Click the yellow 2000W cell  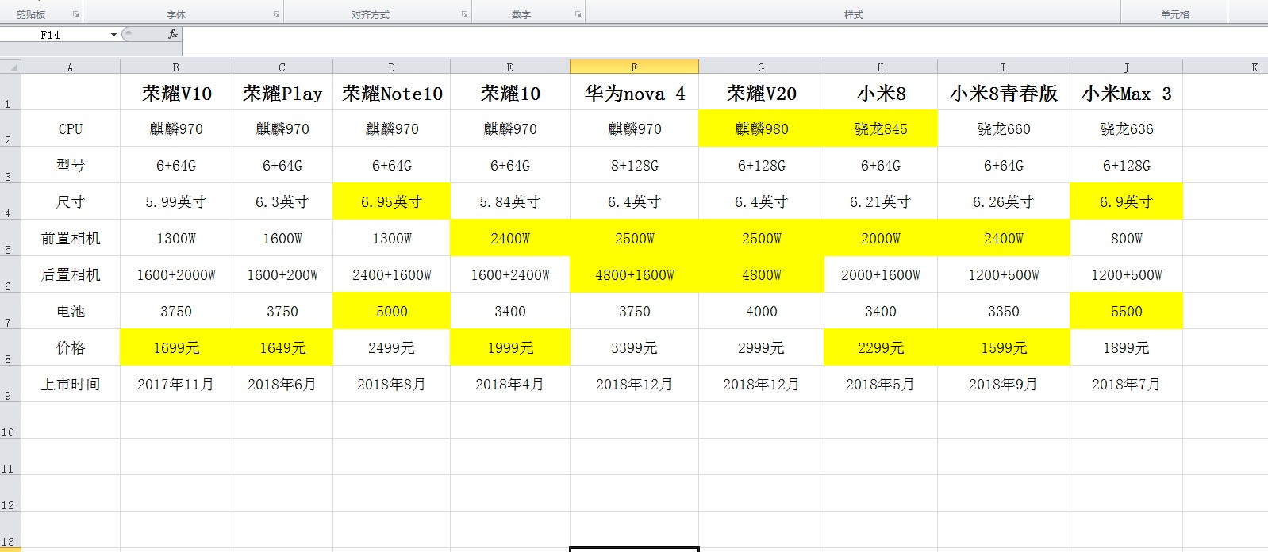(x=881, y=238)
